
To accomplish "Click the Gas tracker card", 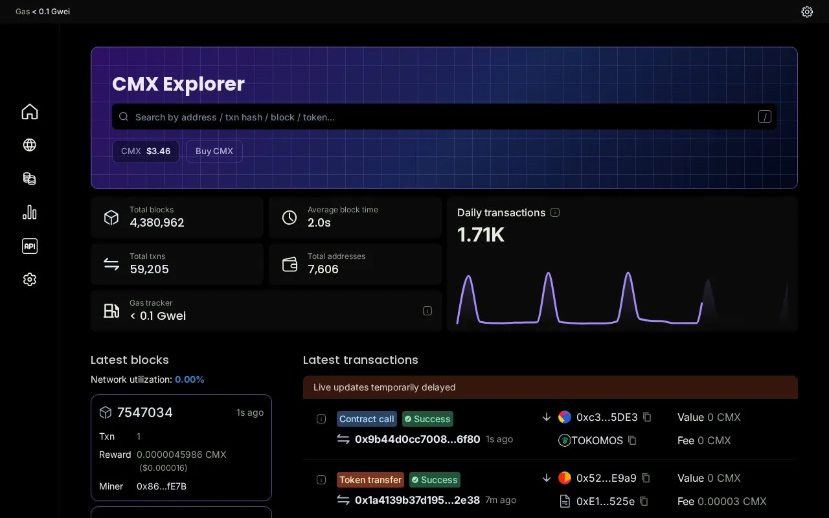I will [x=266, y=311].
